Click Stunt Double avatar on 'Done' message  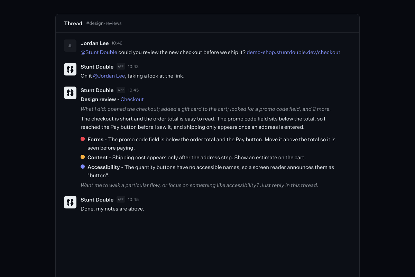coord(70,202)
